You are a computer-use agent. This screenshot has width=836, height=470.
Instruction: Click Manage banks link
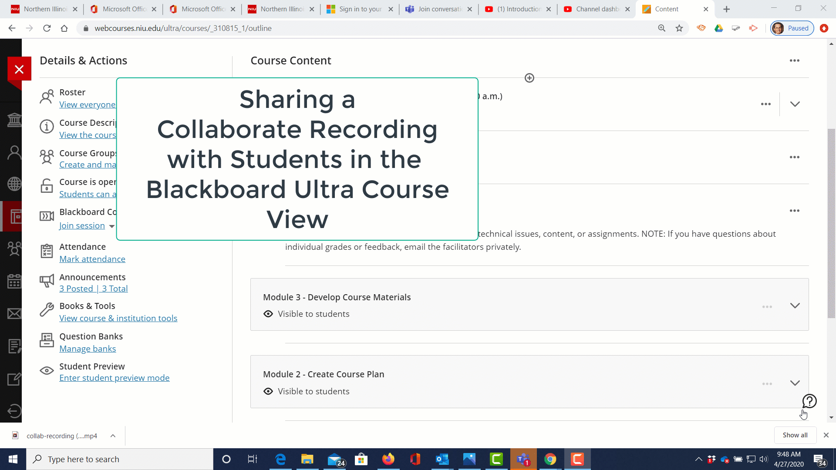88,349
